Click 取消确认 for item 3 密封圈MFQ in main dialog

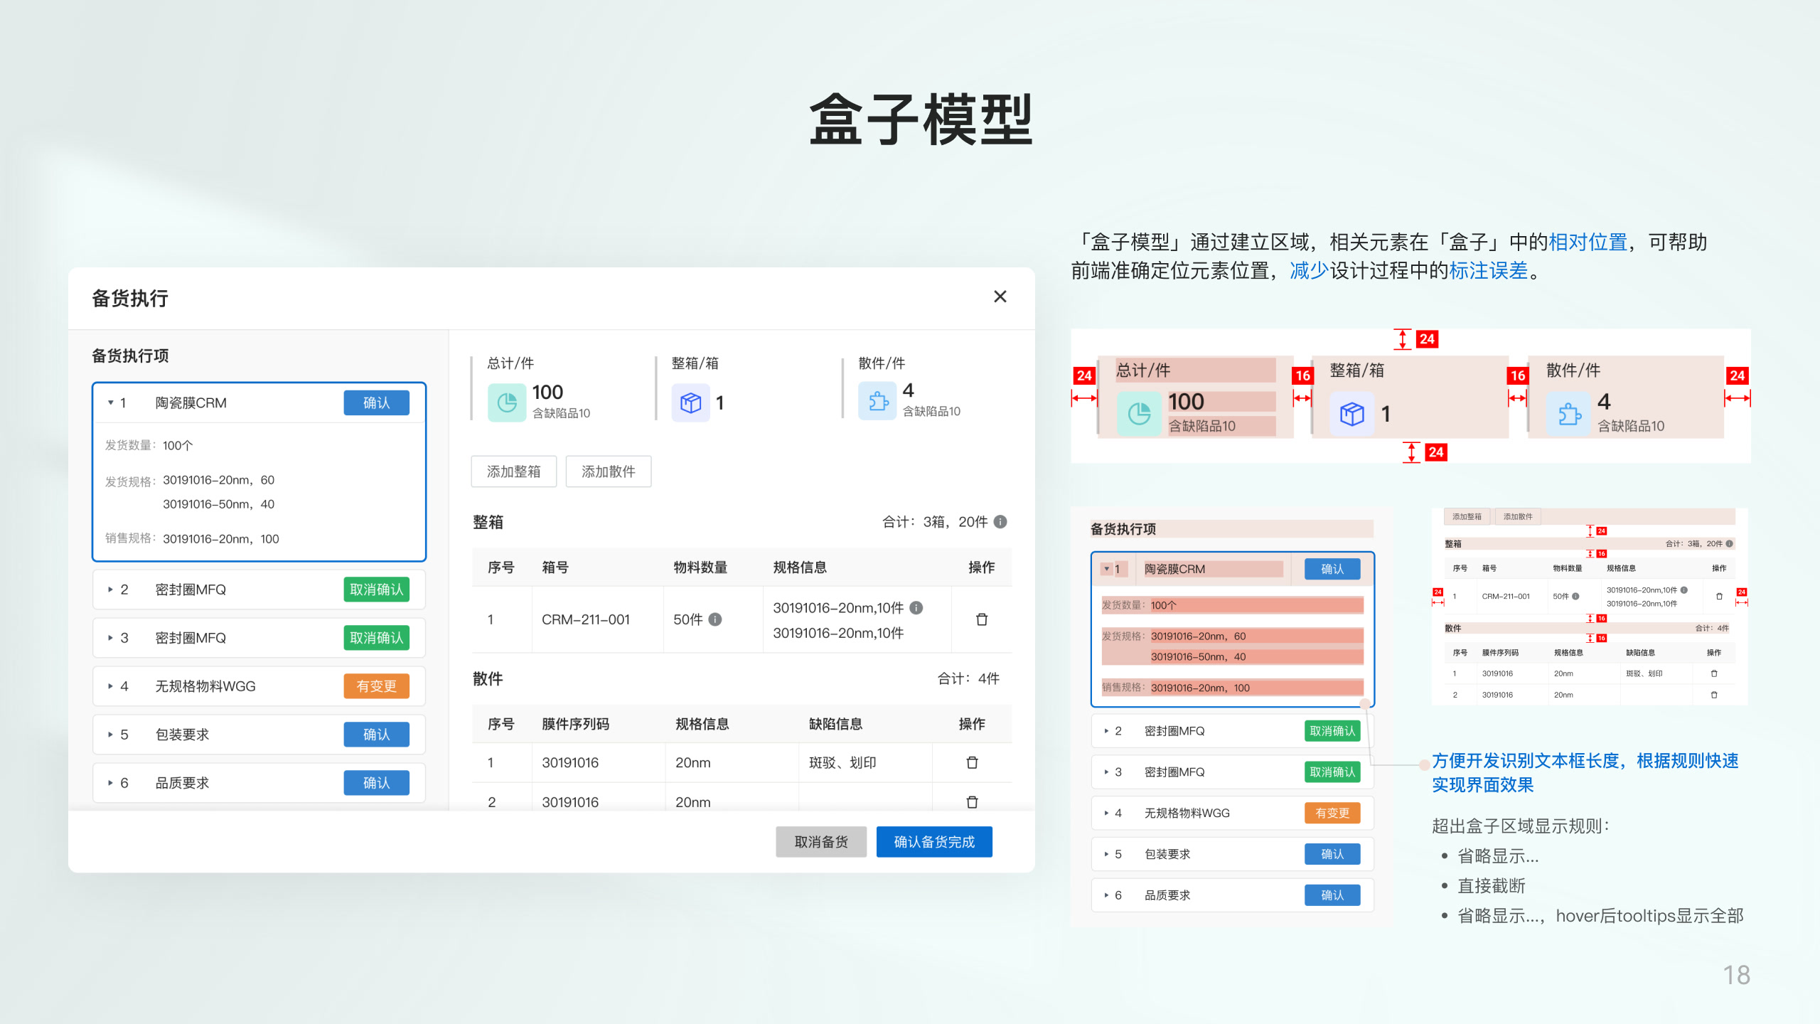(x=376, y=638)
